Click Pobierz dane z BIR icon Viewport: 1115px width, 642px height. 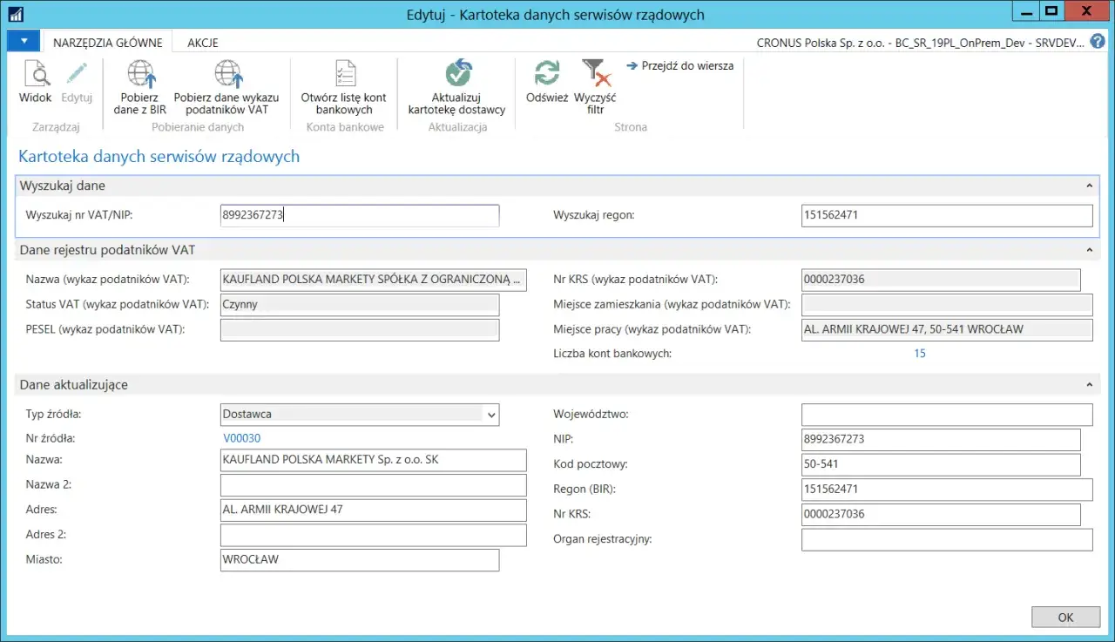click(x=139, y=74)
